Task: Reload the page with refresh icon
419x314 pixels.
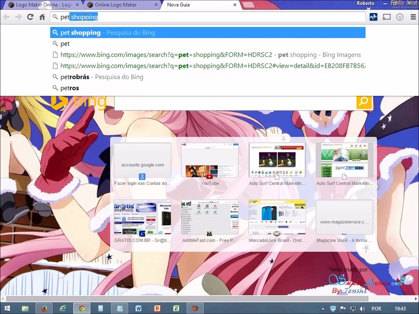Action: (x=30, y=17)
